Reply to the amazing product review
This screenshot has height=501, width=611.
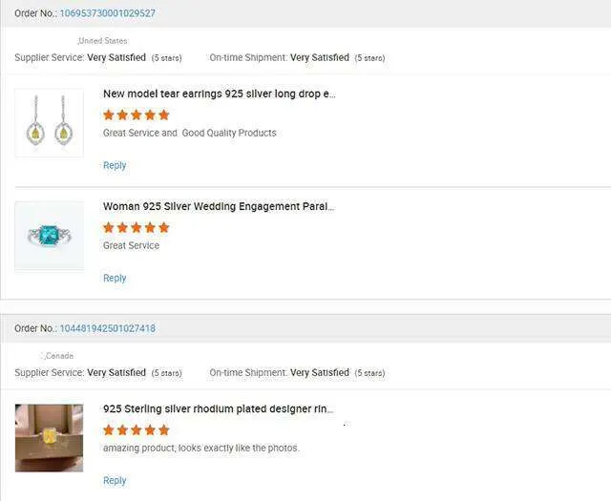click(x=115, y=480)
